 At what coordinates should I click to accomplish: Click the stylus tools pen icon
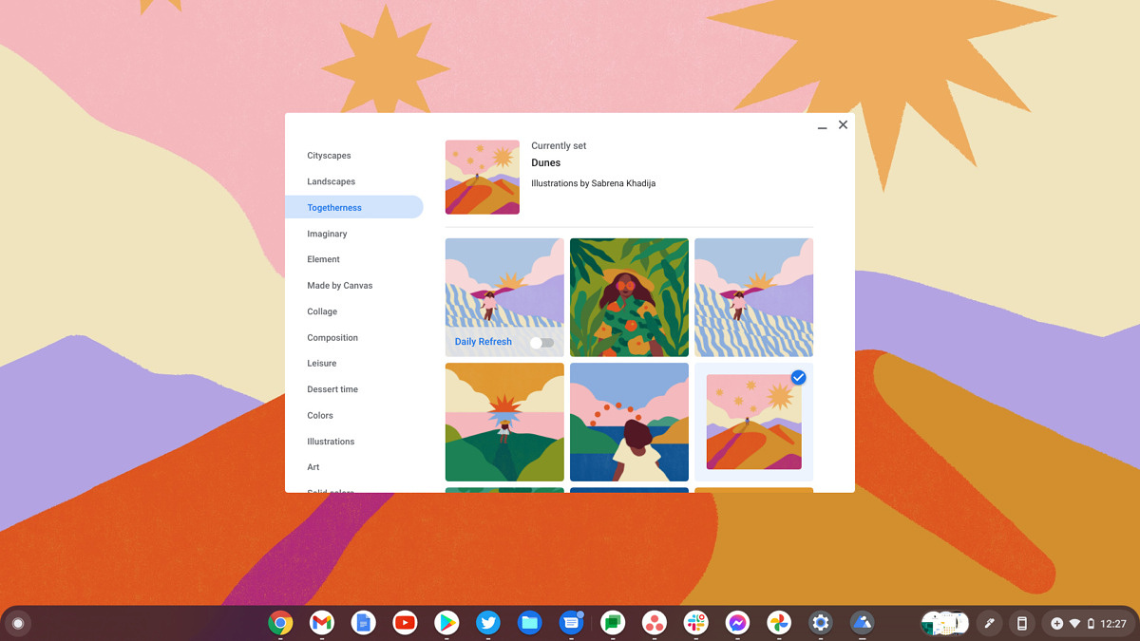pyautogui.click(x=989, y=624)
